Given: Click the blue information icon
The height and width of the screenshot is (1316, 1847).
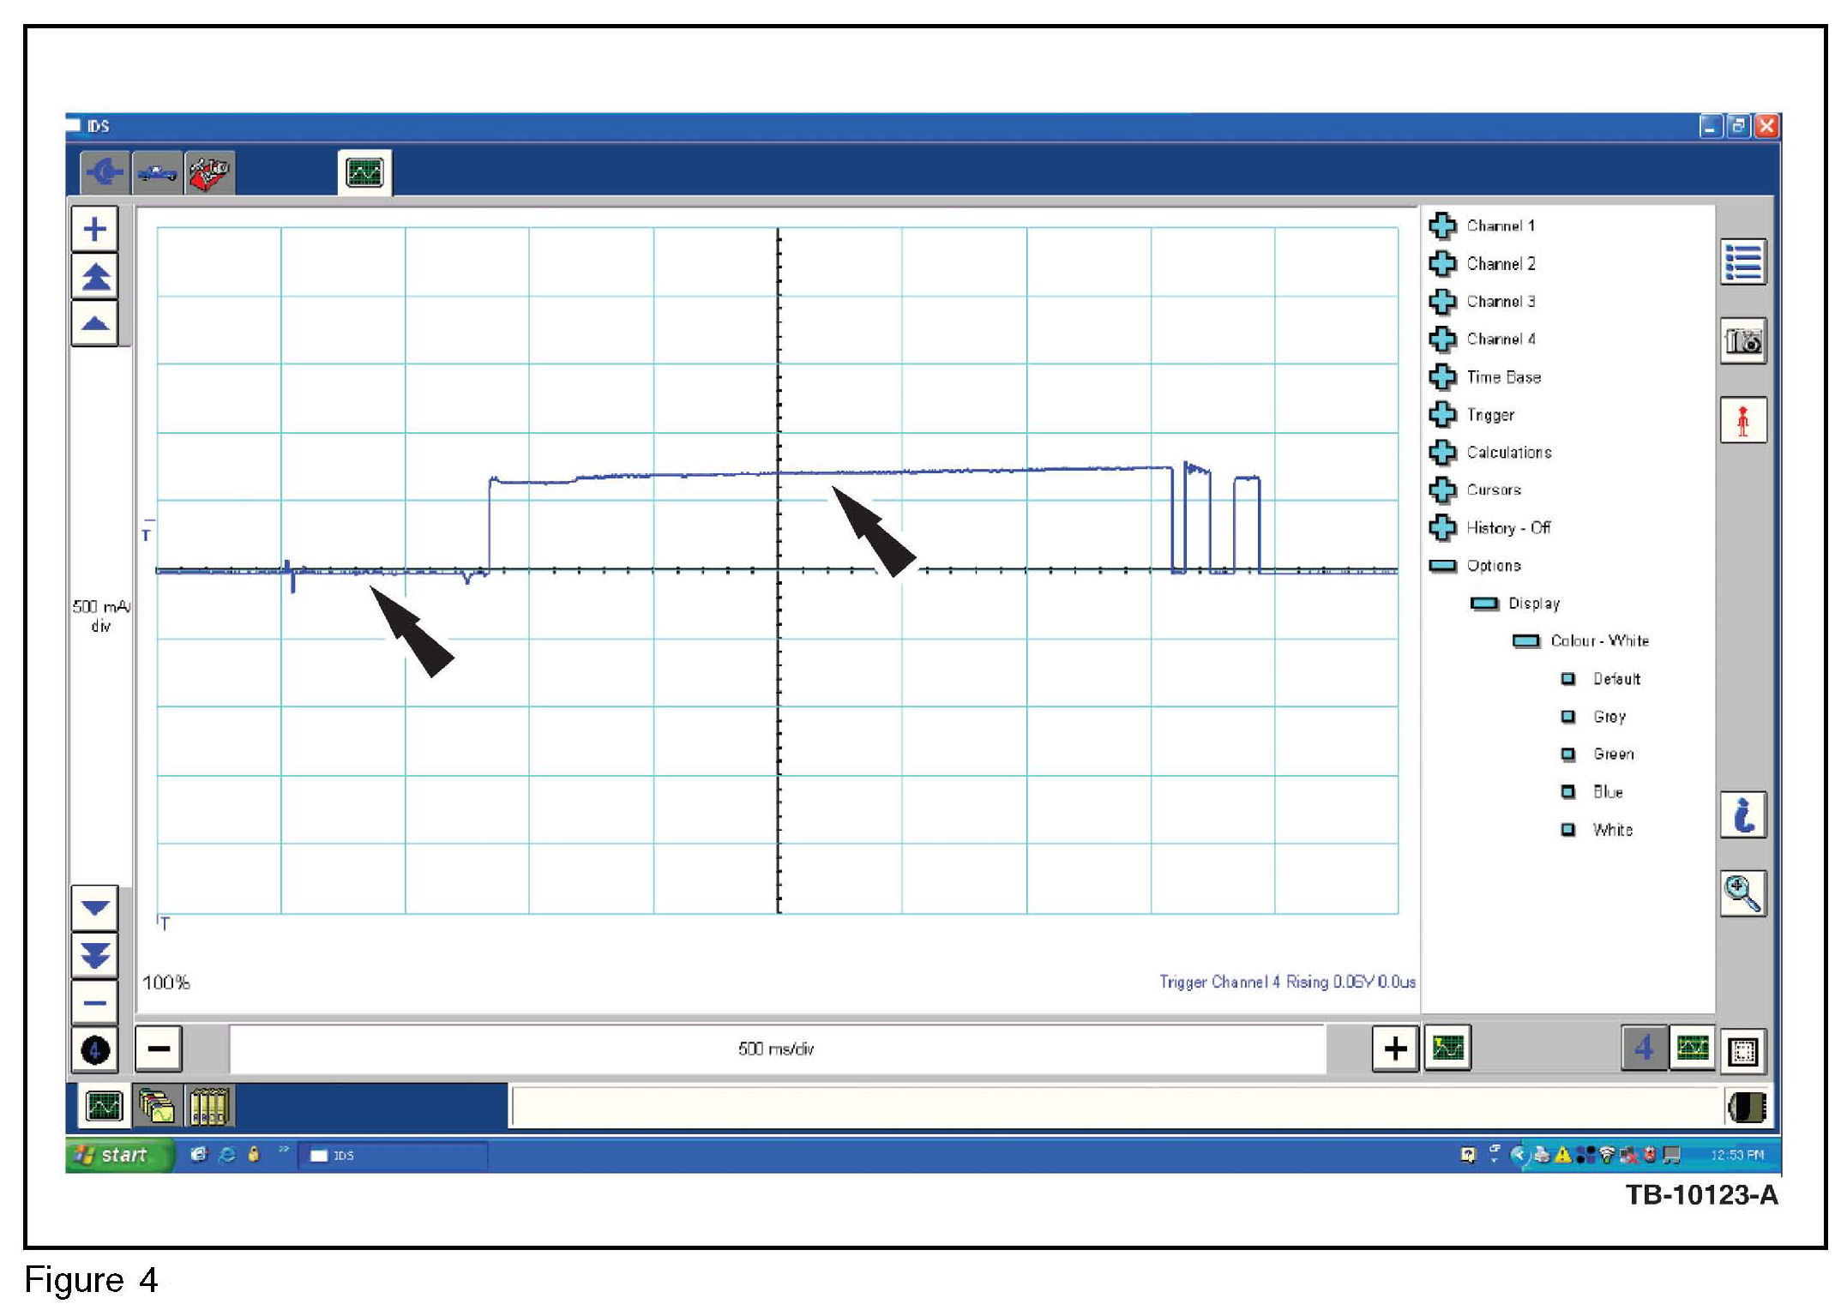Looking at the screenshot, I should [1742, 814].
